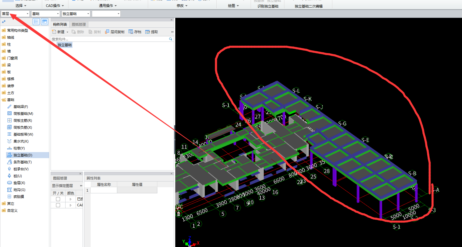Click 识别独立基础 ribbon group label
Viewport: 462px width, 247px height.
coord(268,6)
